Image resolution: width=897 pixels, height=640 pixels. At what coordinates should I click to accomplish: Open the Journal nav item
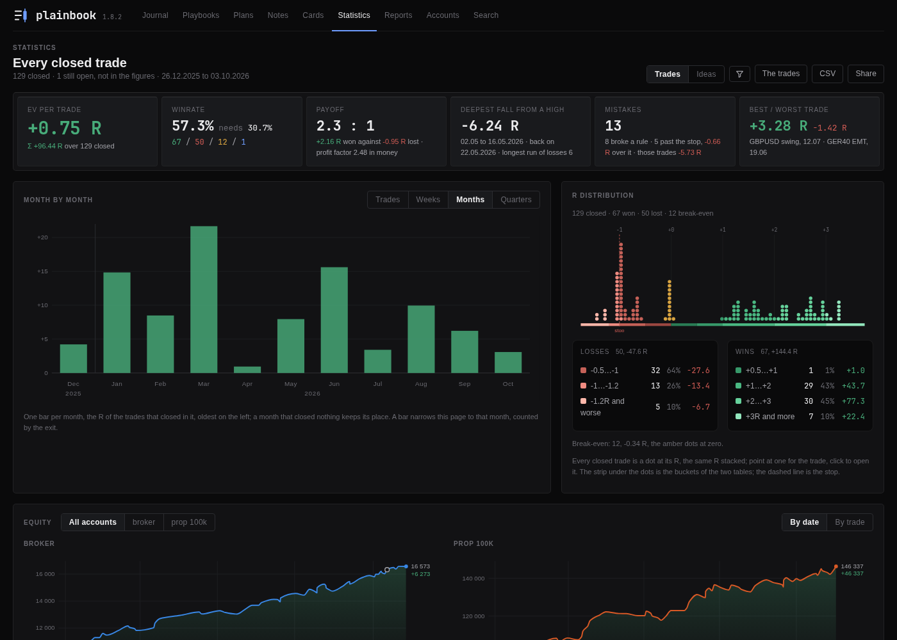[155, 15]
